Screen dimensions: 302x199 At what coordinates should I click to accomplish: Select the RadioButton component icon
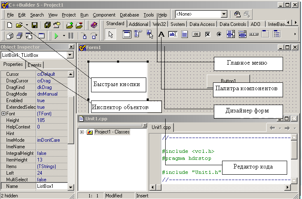coord(219,35)
